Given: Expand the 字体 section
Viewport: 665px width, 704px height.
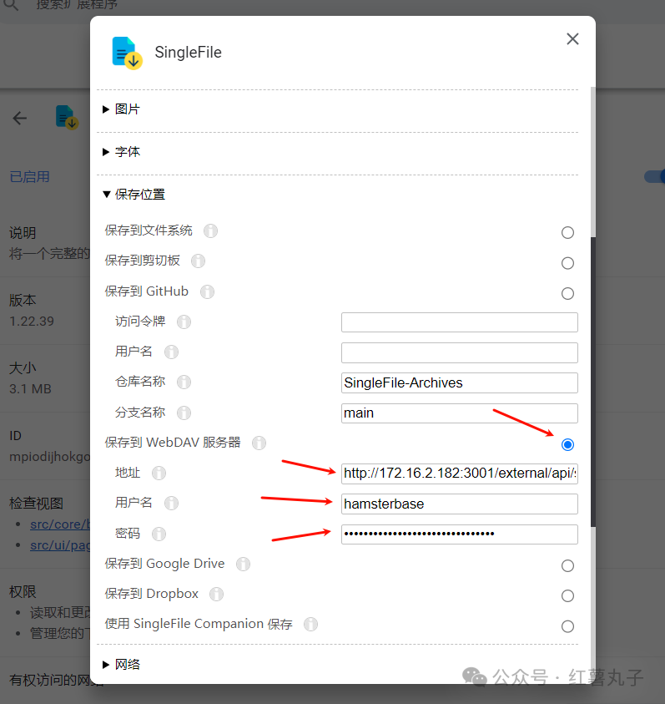Looking at the screenshot, I should 121,152.
